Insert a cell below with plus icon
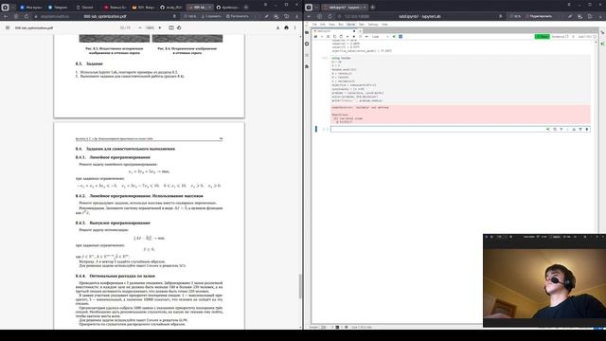This screenshot has height=341, width=606. click(x=322, y=37)
